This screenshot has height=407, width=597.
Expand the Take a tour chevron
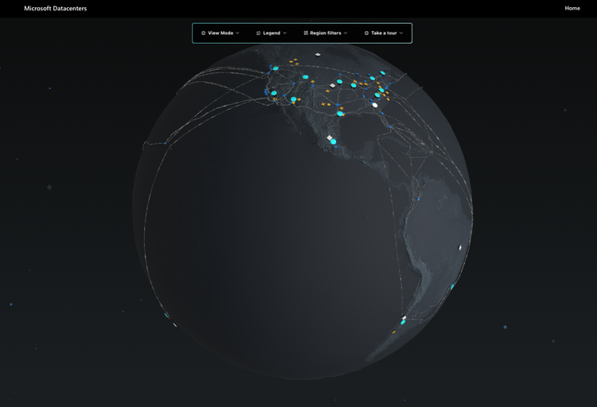click(x=401, y=33)
